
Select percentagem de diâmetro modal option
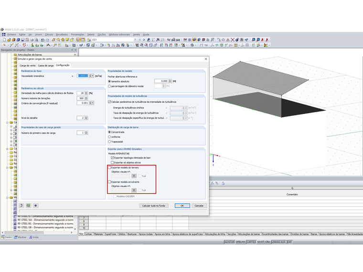tap(109, 86)
